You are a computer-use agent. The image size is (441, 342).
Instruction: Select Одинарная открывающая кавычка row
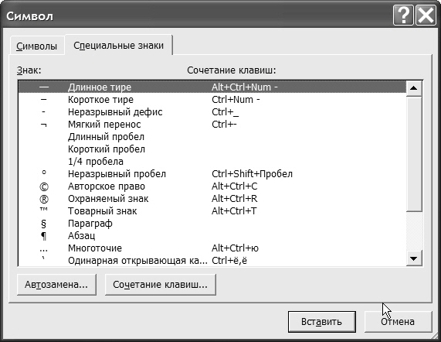pyautogui.click(x=212, y=260)
